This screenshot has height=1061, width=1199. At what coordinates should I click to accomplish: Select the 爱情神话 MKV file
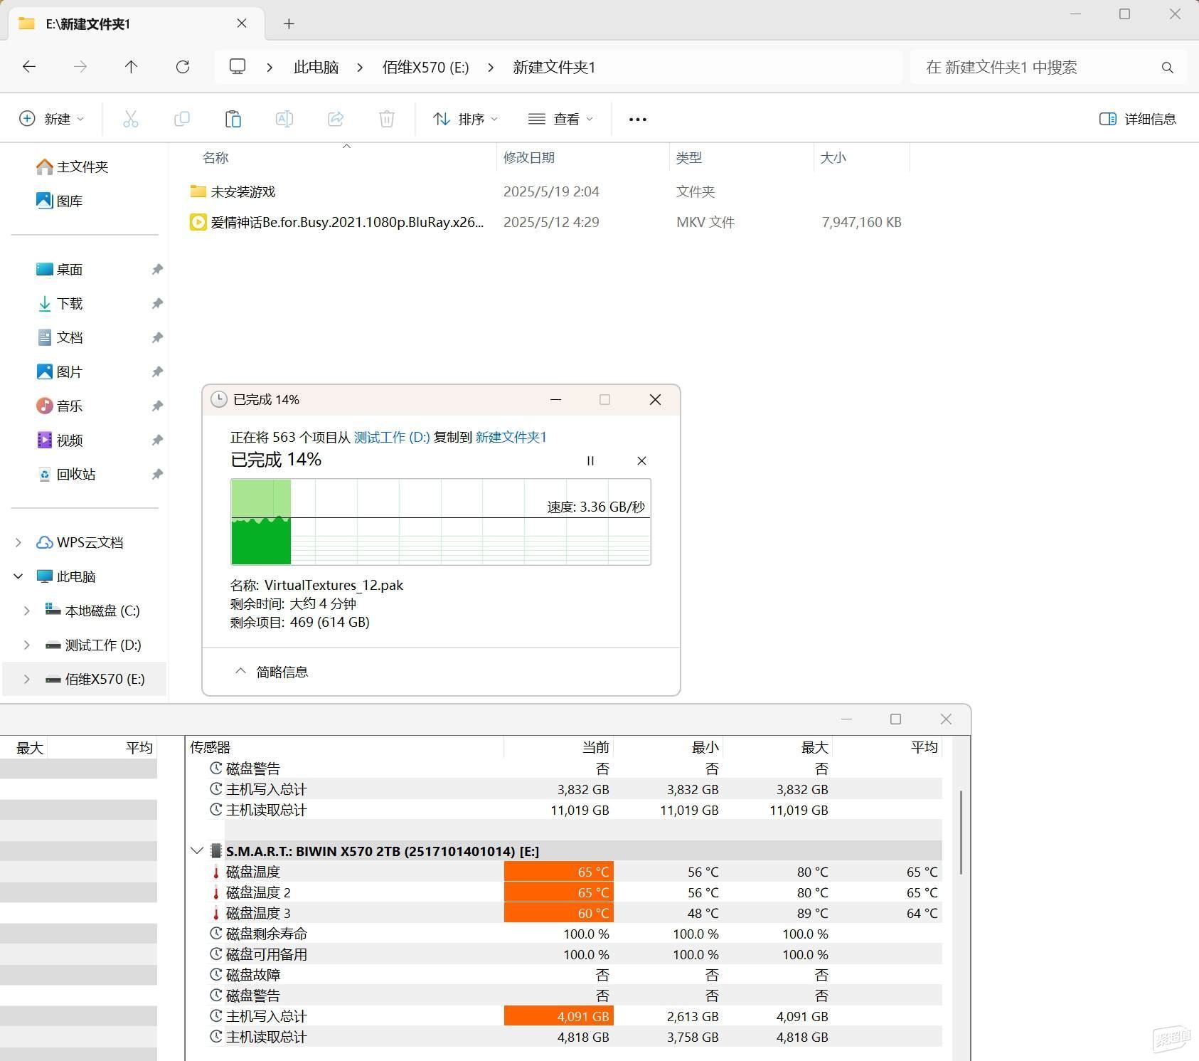(347, 223)
